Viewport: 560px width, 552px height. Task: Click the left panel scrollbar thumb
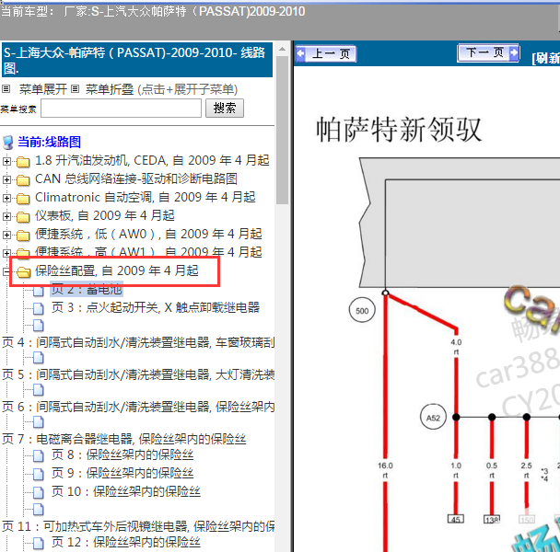pyautogui.click(x=282, y=131)
